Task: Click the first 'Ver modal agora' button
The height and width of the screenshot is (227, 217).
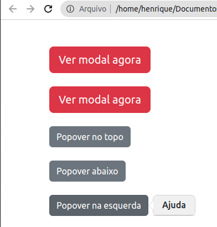Action: click(x=100, y=60)
